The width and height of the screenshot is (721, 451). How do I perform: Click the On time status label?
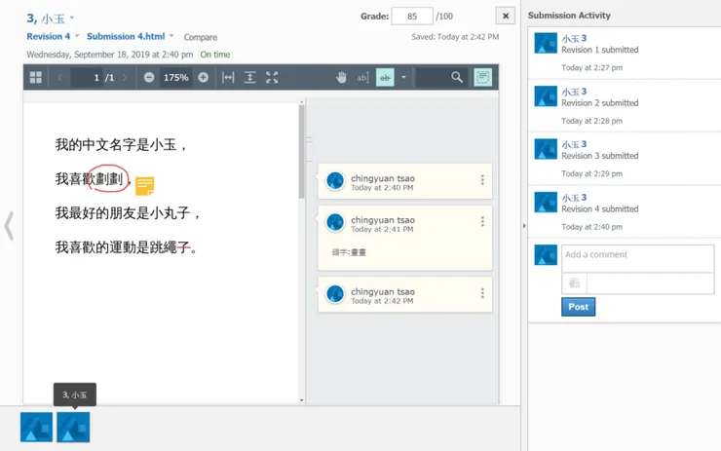point(214,55)
